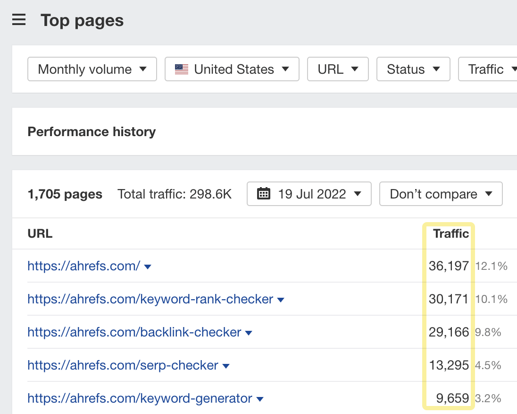The width and height of the screenshot is (517, 414).
Task: Click the calendar icon in date selector
Action: click(x=263, y=194)
